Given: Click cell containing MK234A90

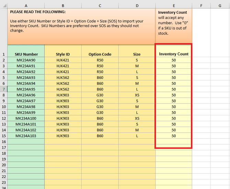Looking at the screenshot, I should pos(26,60).
